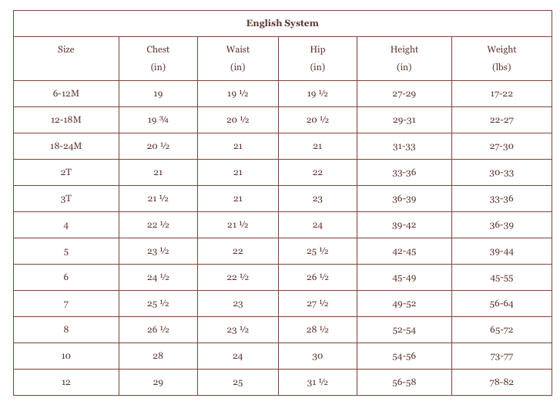Select the 45-55 weight cell
Screen dimensions: 560x405
point(501,278)
